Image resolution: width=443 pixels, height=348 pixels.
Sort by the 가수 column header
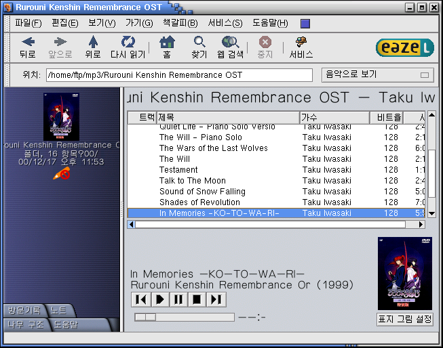[334, 118]
